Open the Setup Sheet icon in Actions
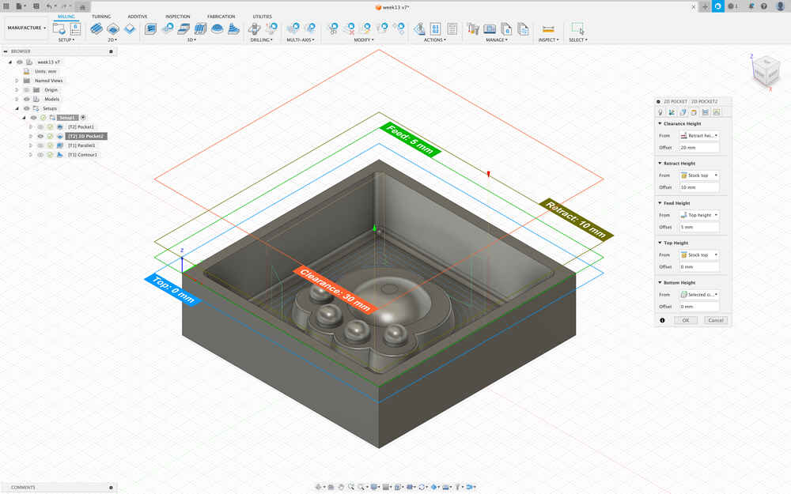 tap(452, 28)
